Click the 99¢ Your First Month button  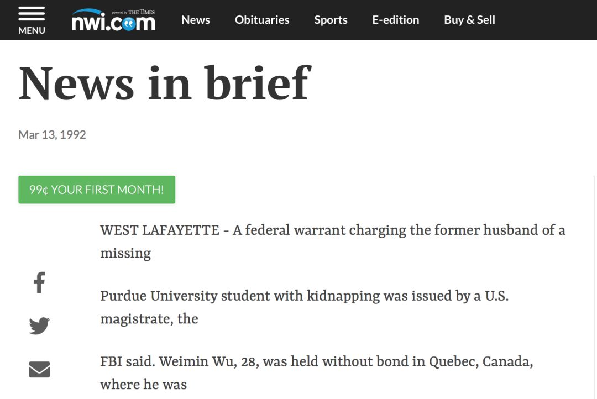pos(97,190)
